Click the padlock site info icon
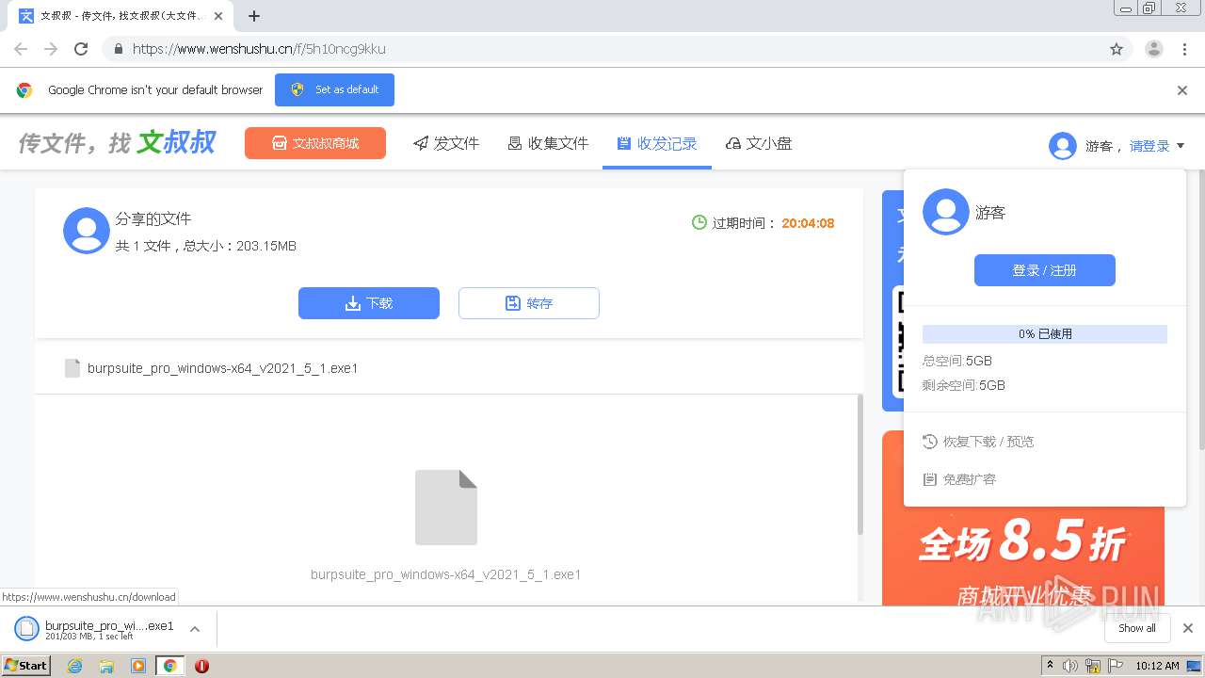The height and width of the screenshot is (678, 1205). pyautogui.click(x=118, y=49)
